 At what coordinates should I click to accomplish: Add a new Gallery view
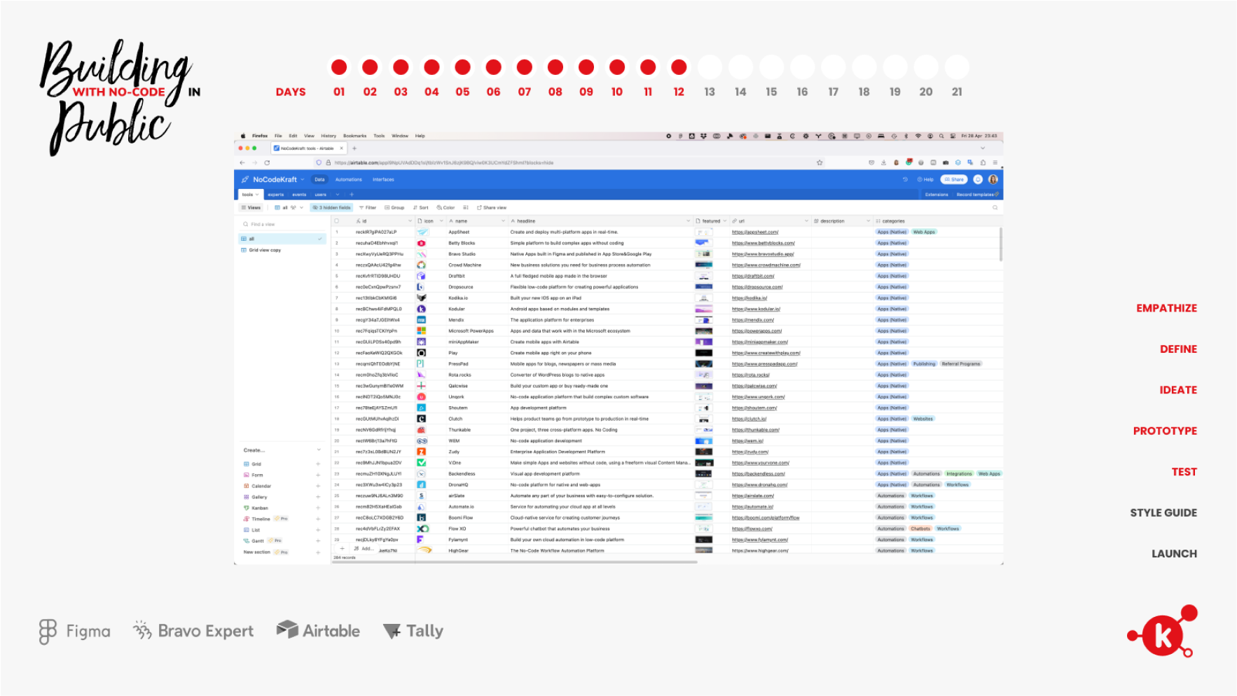coord(318,497)
